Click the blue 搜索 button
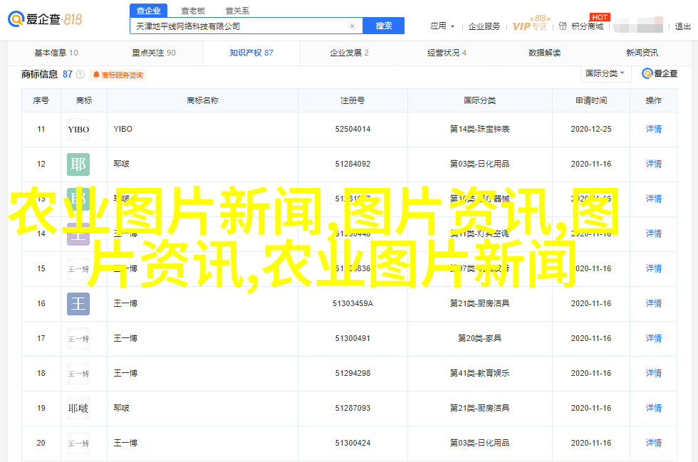The image size is (698, 462). [x=384, y=26]
